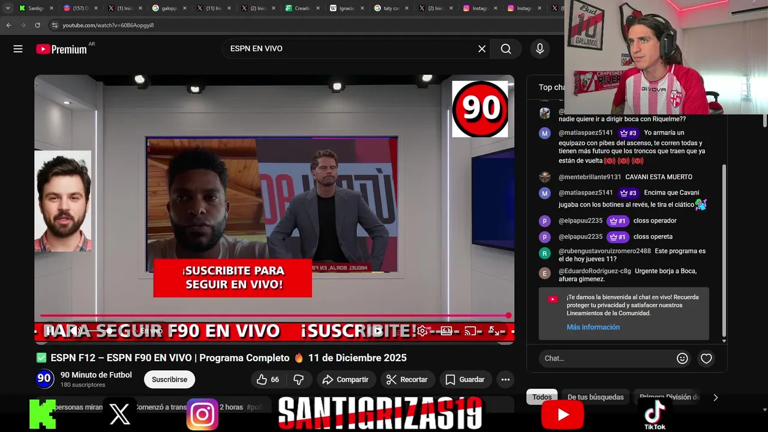Click @EduardoRodriguez-c8g chat message
Viewport: 768px width, 432px height.
tap(618, 275)
